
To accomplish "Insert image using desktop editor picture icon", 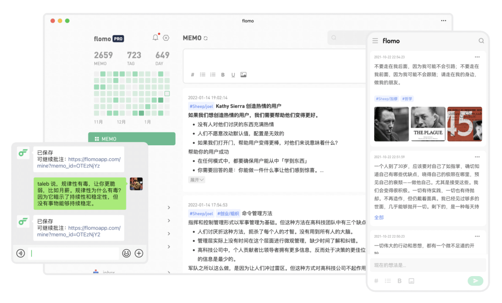I will pos(243,75).
